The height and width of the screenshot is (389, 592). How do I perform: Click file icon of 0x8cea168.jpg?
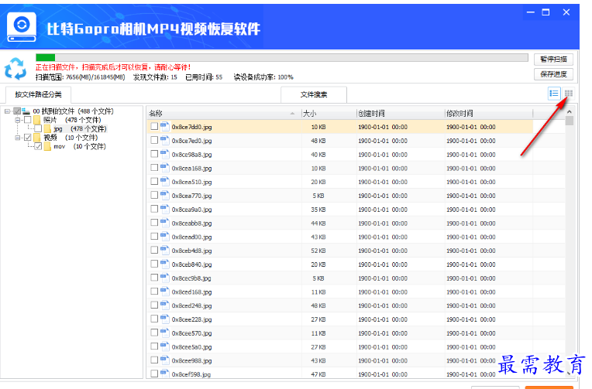(x=164, y=168)
